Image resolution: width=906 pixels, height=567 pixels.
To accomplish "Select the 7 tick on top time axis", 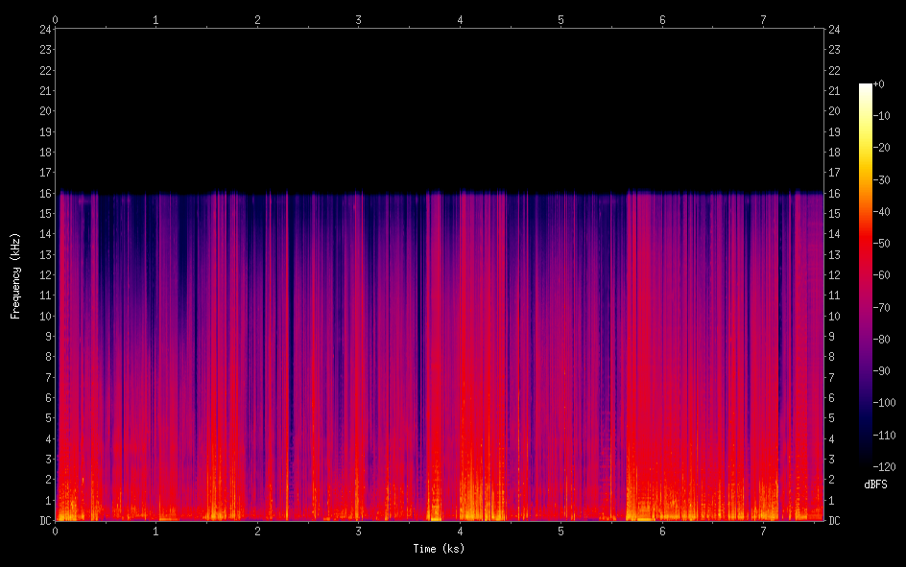I will (764, 19).
